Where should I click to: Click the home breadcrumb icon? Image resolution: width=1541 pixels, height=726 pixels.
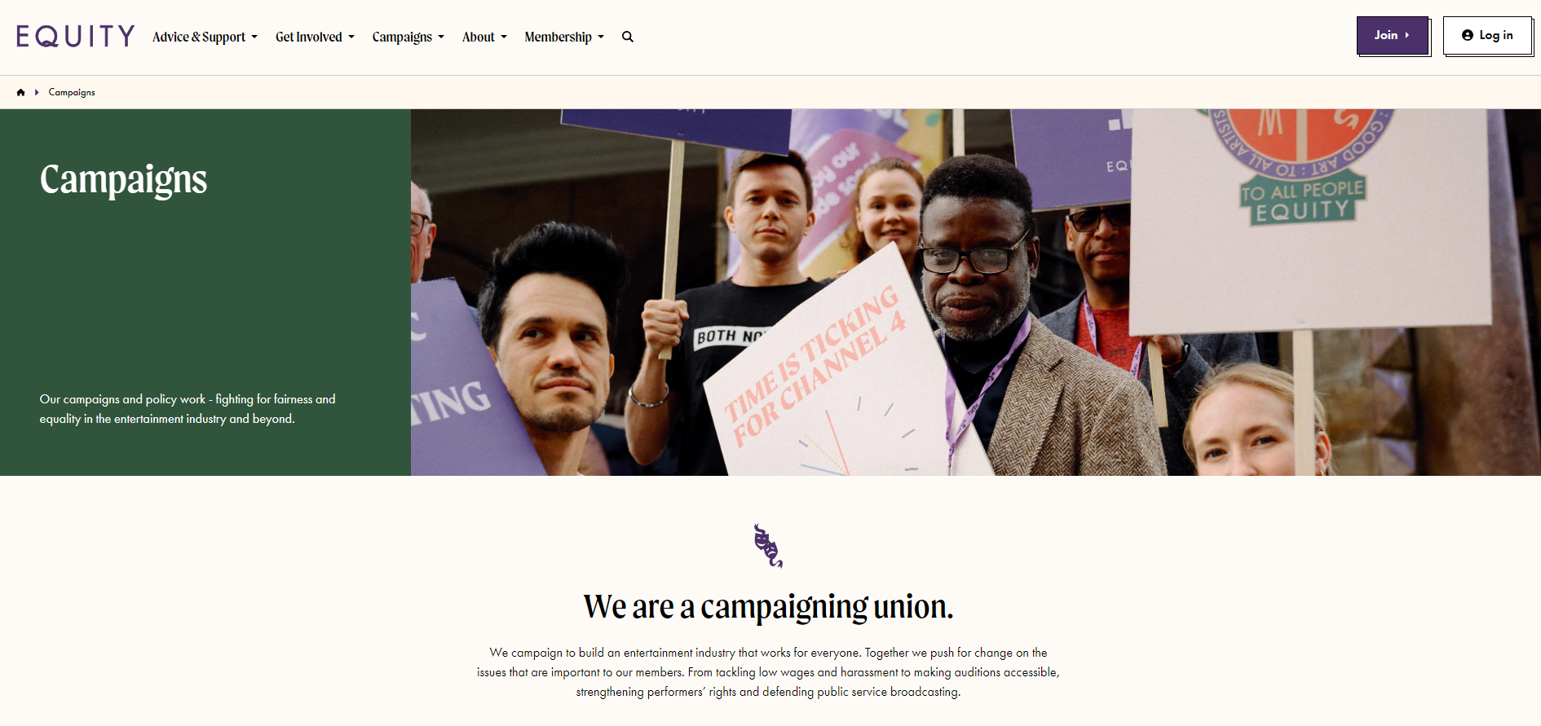pyautogui.click(x=20, y=92)
